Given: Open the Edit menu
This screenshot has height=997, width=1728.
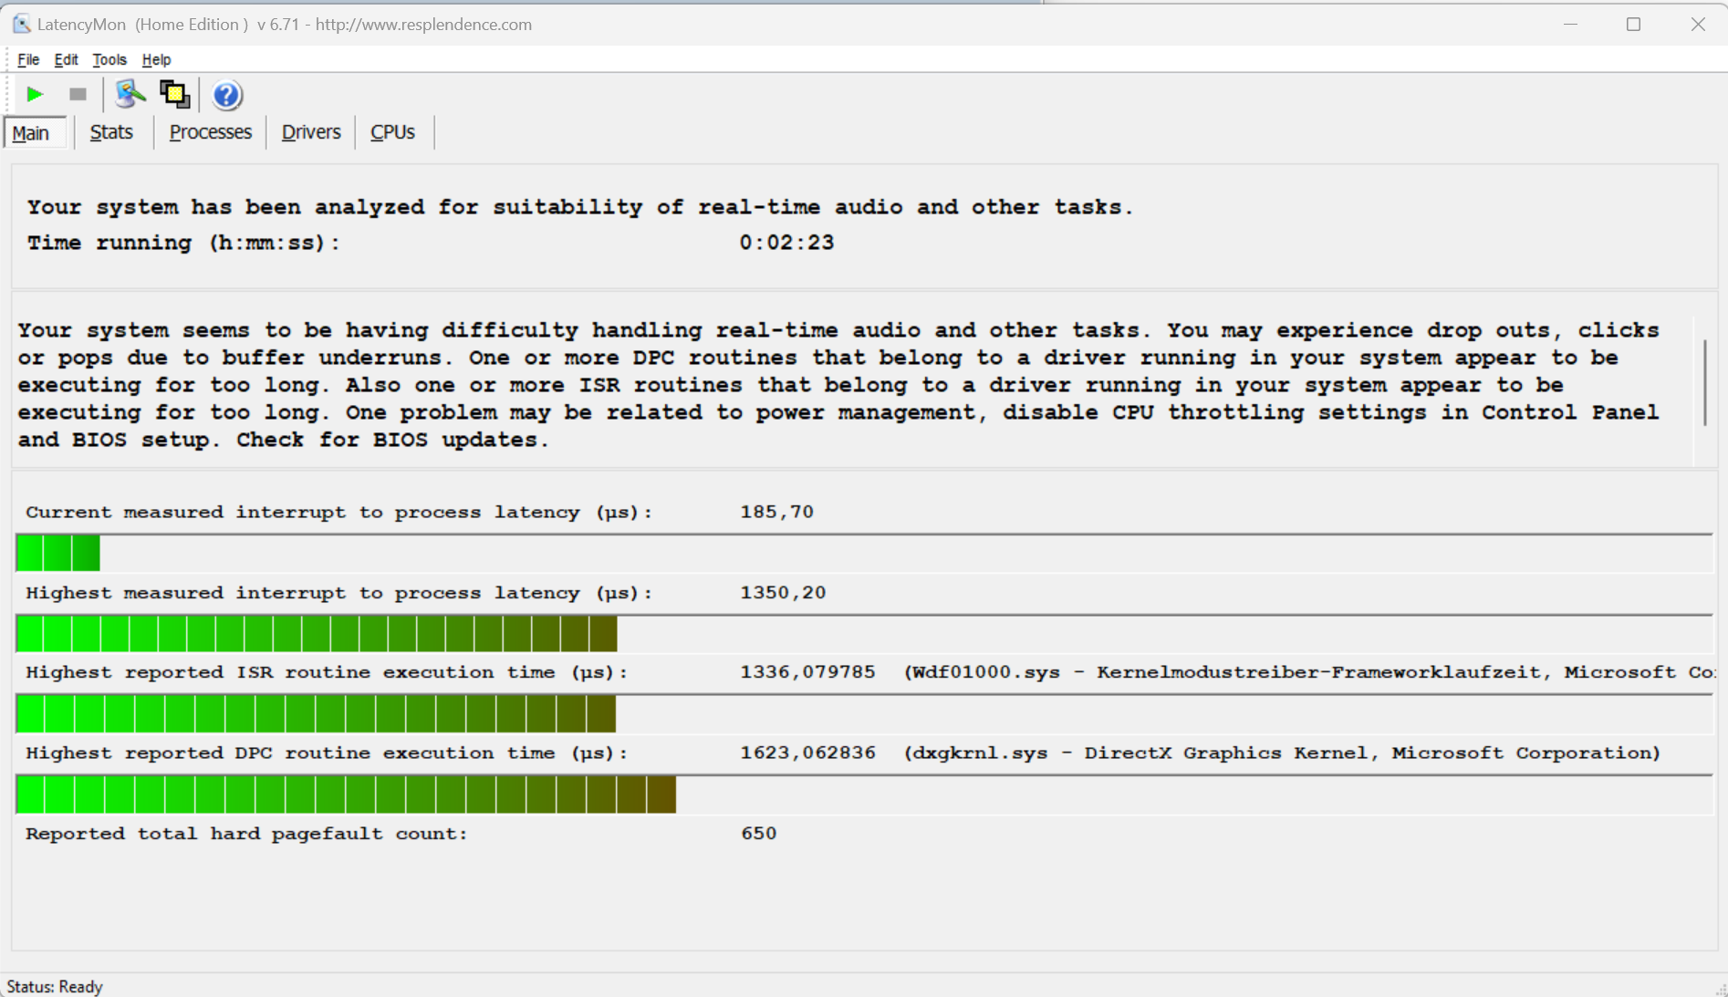Looking at the screenshot, I should click(66, 59).
